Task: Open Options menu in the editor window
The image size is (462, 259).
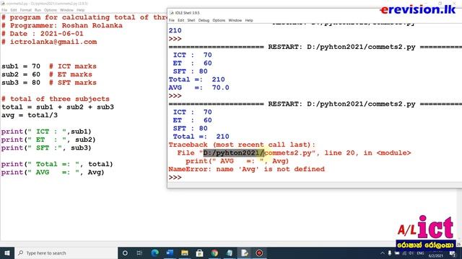Action: click(x=51, y=10)
